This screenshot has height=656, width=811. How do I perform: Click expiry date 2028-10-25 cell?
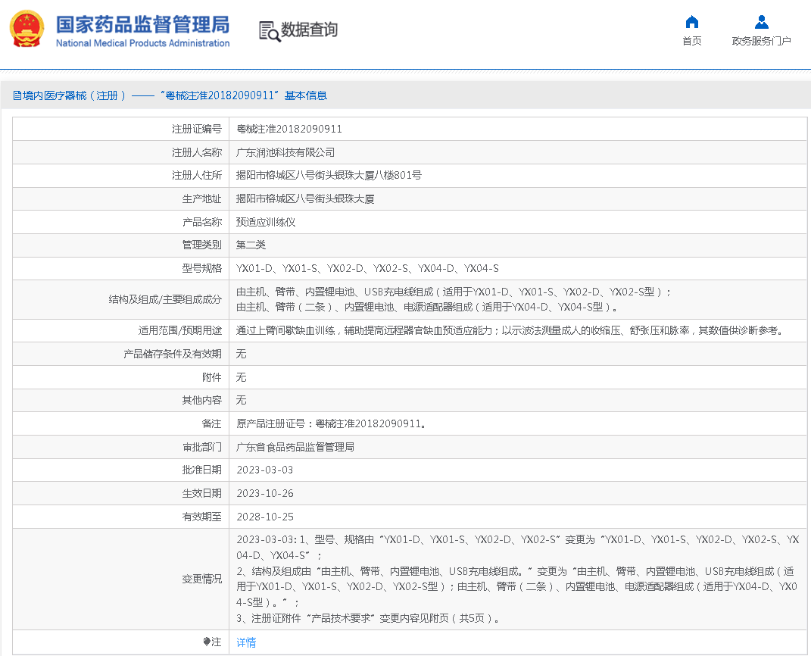tap(264, 517)
